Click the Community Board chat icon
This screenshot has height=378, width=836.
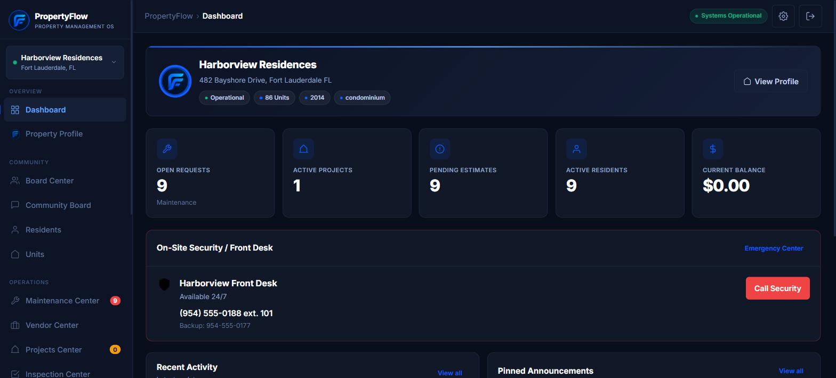15,205
